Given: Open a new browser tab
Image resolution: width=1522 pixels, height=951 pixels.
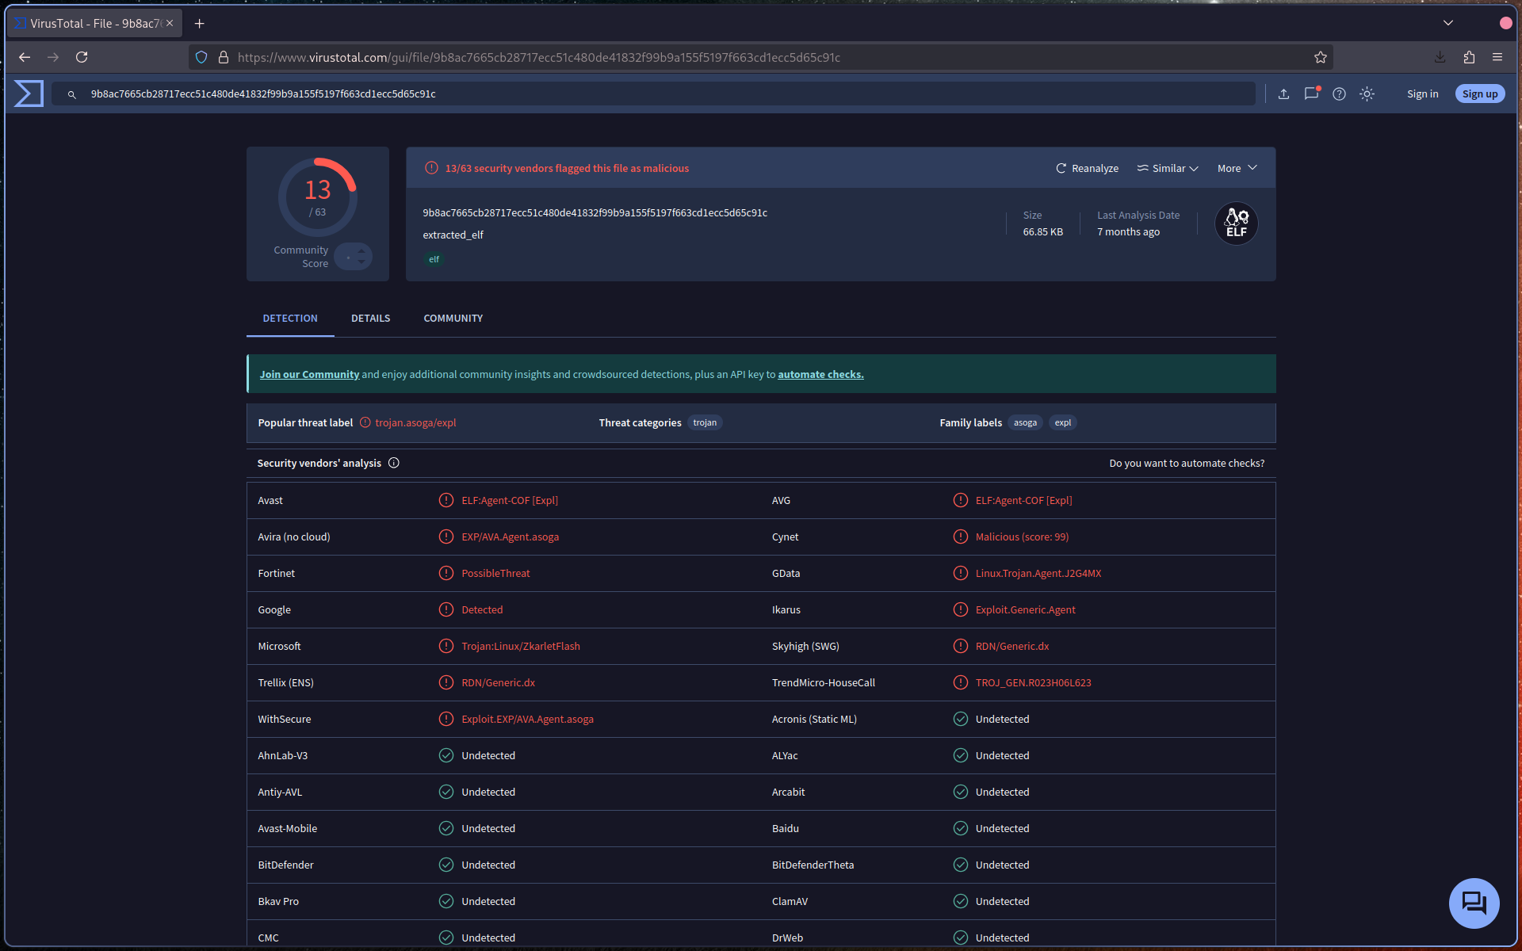Looking at the screenshot, I should point(200,24).
